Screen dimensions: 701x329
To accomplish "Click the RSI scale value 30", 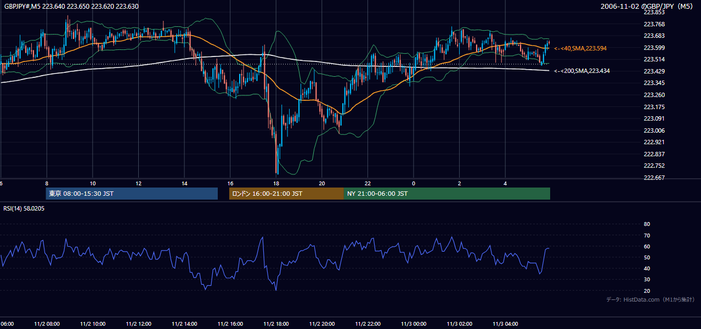I will [647, 279].
